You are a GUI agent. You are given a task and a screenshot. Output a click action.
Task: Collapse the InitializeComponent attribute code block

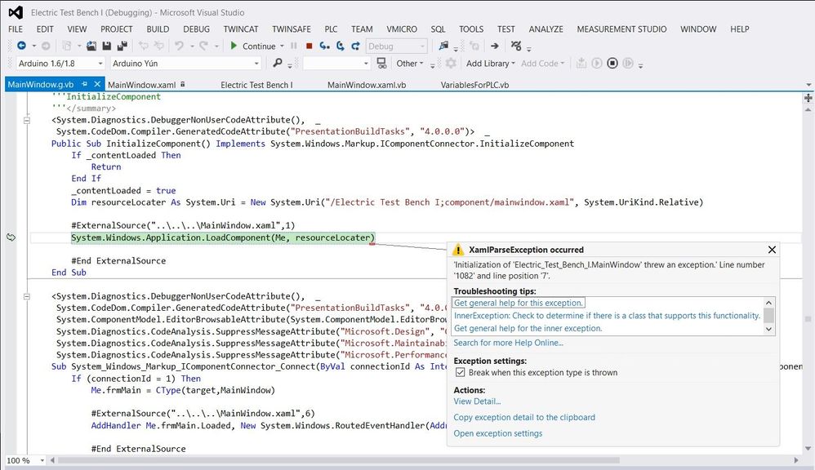click(26, 120)
